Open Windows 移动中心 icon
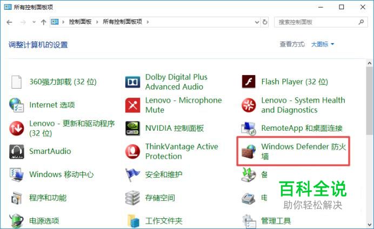Screen dimensions: 374x229 coord(16,174)
